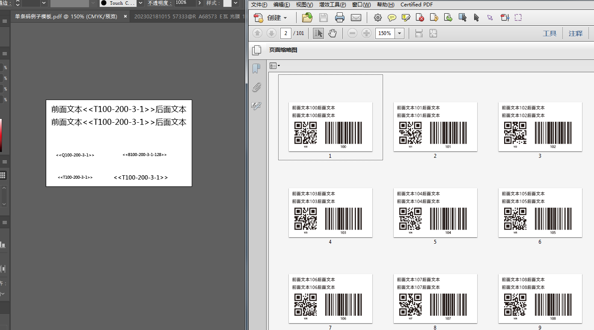Select page 1 thumbnail

330,127
